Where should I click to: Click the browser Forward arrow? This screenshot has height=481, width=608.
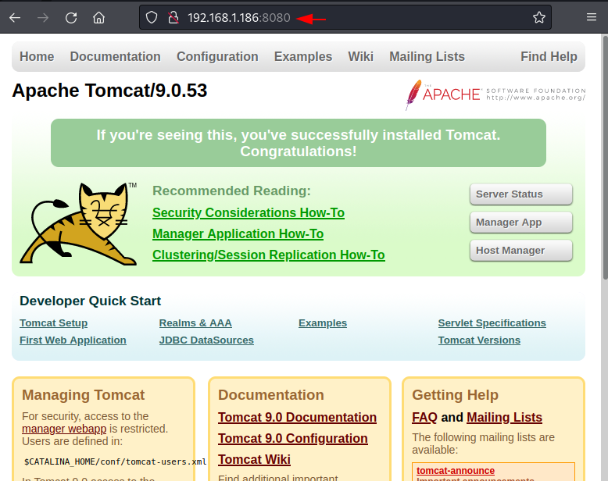43,17
